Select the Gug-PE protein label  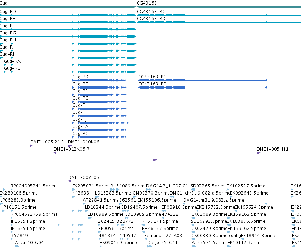tap(80, 84)
